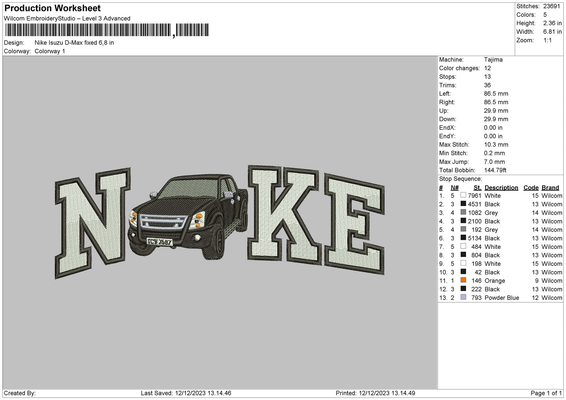The image size is (566, 400).
Task: Click the 'Production Worksheet' title
Action: [52, 8]
